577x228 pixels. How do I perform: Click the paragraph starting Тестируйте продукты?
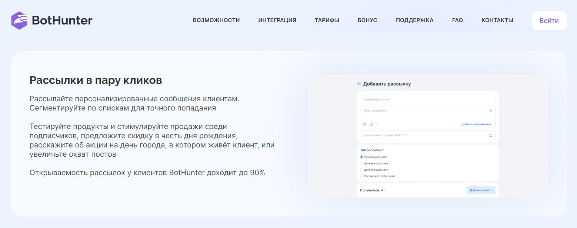[152, 140]
